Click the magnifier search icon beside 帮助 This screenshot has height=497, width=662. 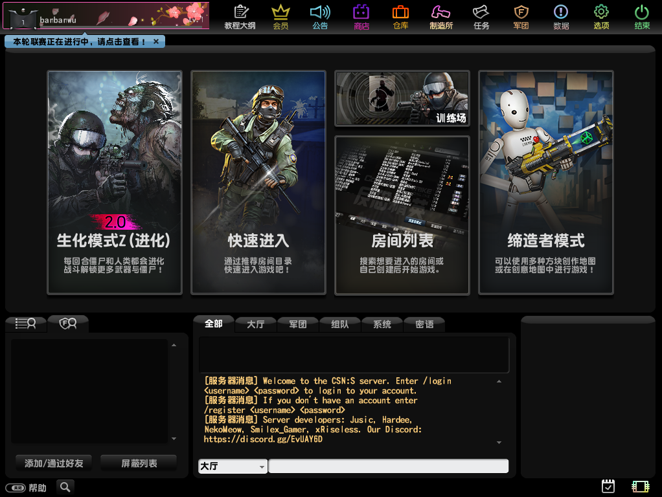(65, 487)
